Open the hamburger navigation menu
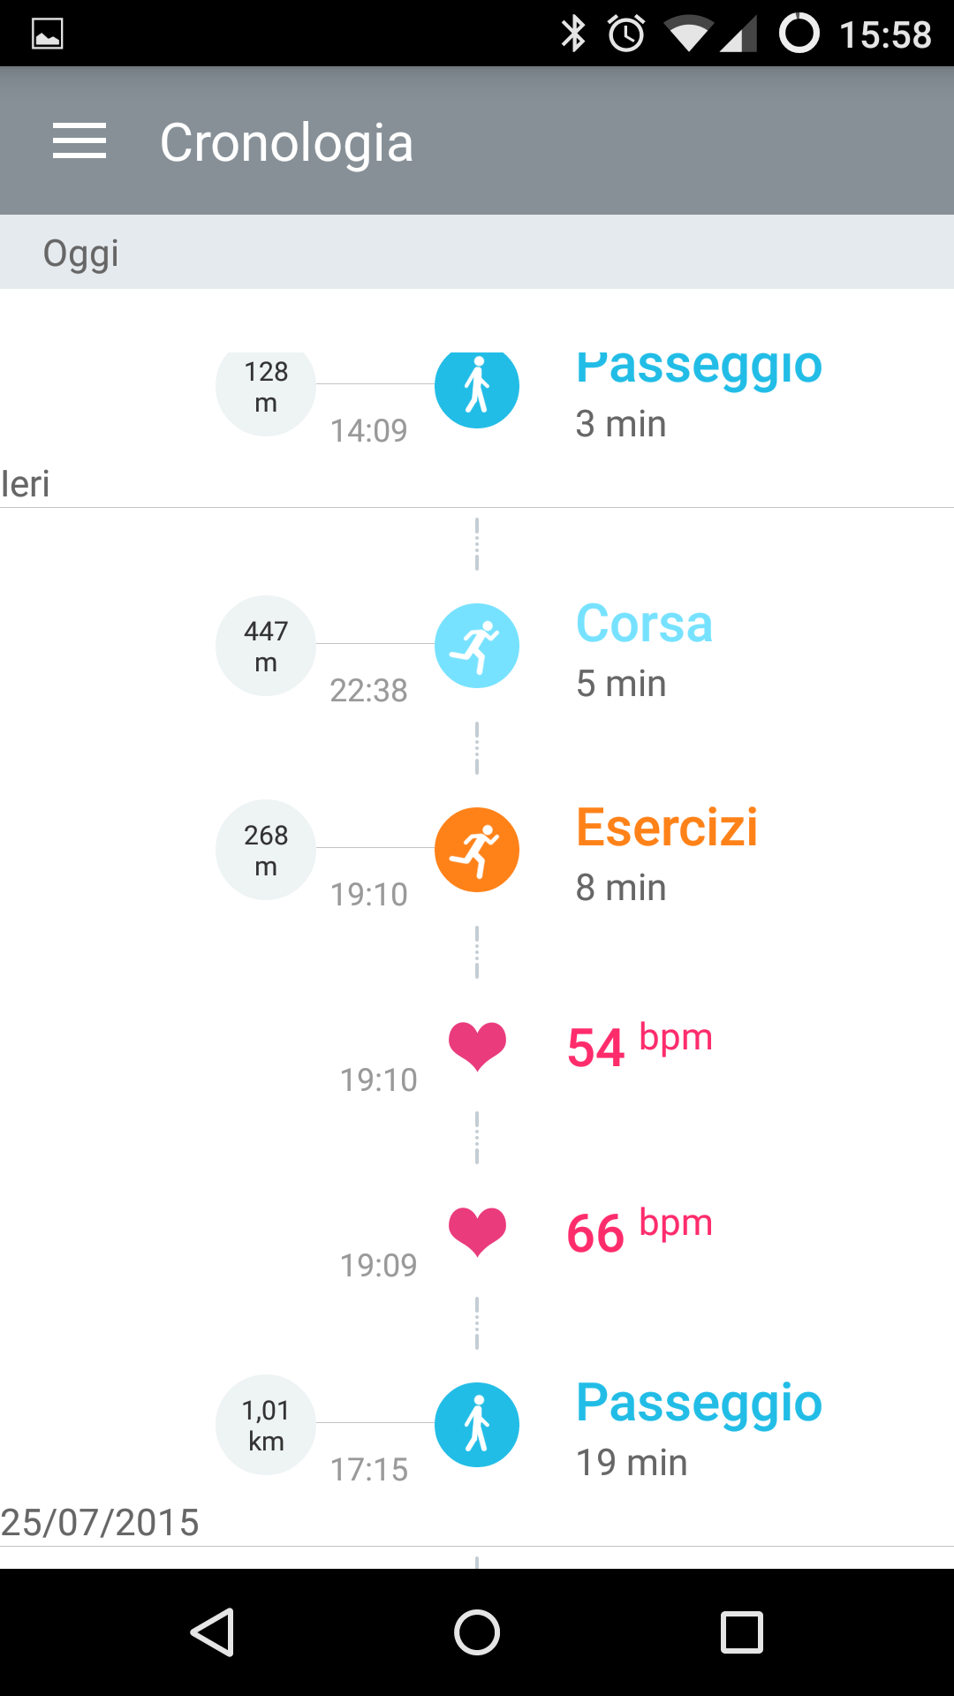Image resolution: width=954 pixels, height=1696 pixels. click(79, 141)
